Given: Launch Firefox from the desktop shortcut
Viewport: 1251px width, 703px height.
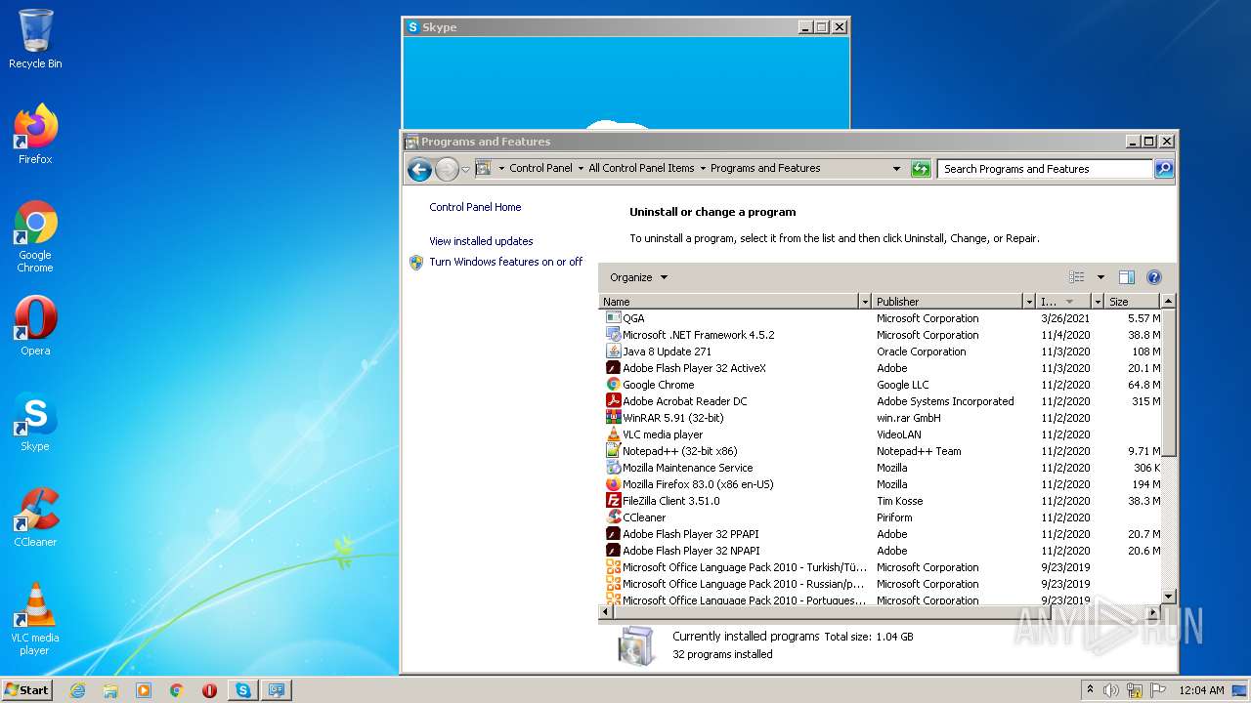Looking at the screenshot, I should pos(35,134).
